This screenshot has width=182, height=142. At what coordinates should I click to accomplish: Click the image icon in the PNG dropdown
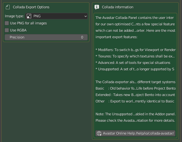(x=29, y=16)
